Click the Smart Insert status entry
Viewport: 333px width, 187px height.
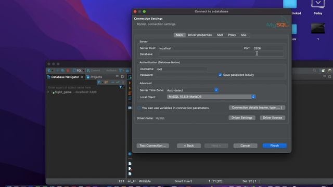coord(183,181)
